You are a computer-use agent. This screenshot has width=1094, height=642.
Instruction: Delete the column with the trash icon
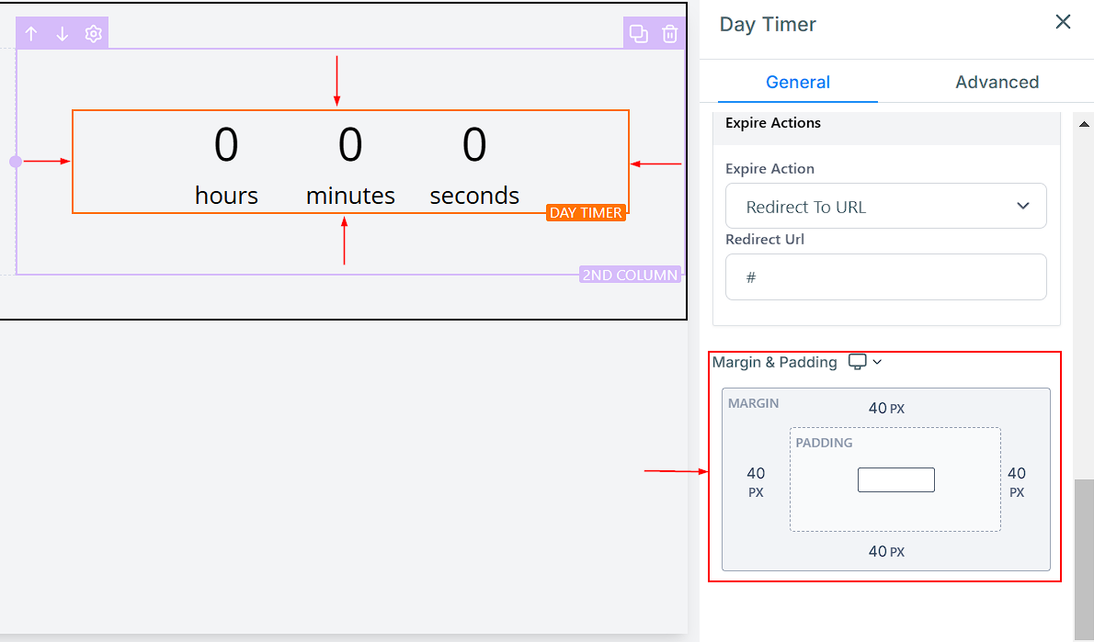click(670, 34)
